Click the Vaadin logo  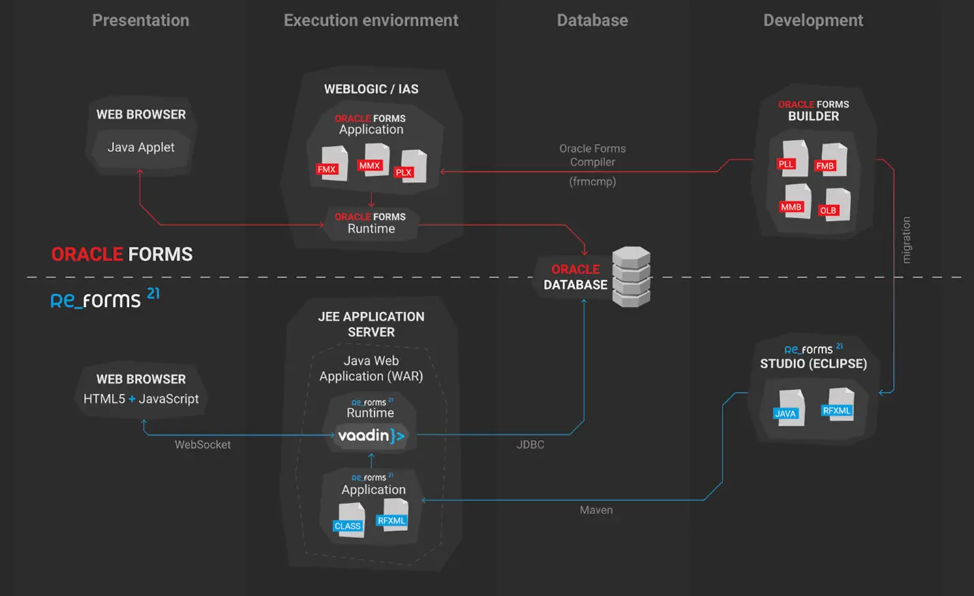pos(371,435)
